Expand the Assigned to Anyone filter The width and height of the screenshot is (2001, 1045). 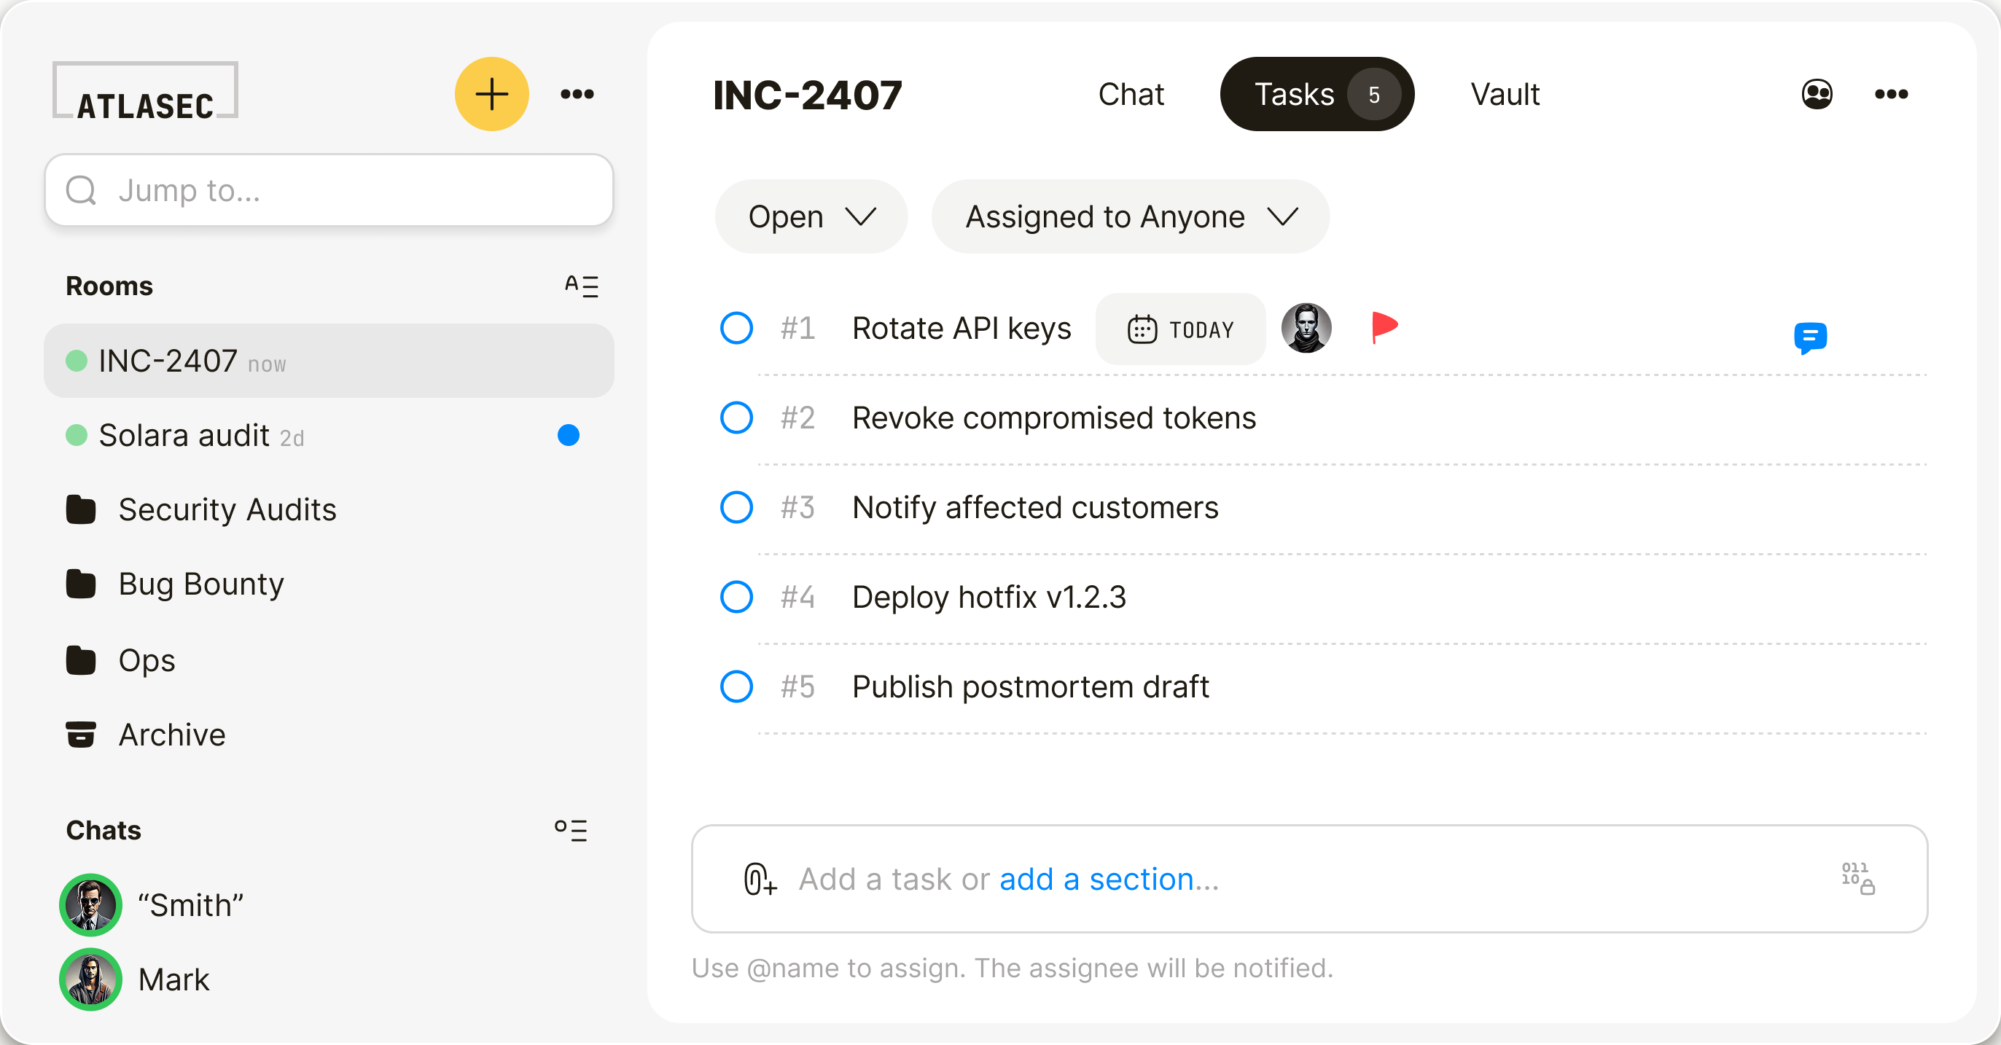[x=1128, y=216]
